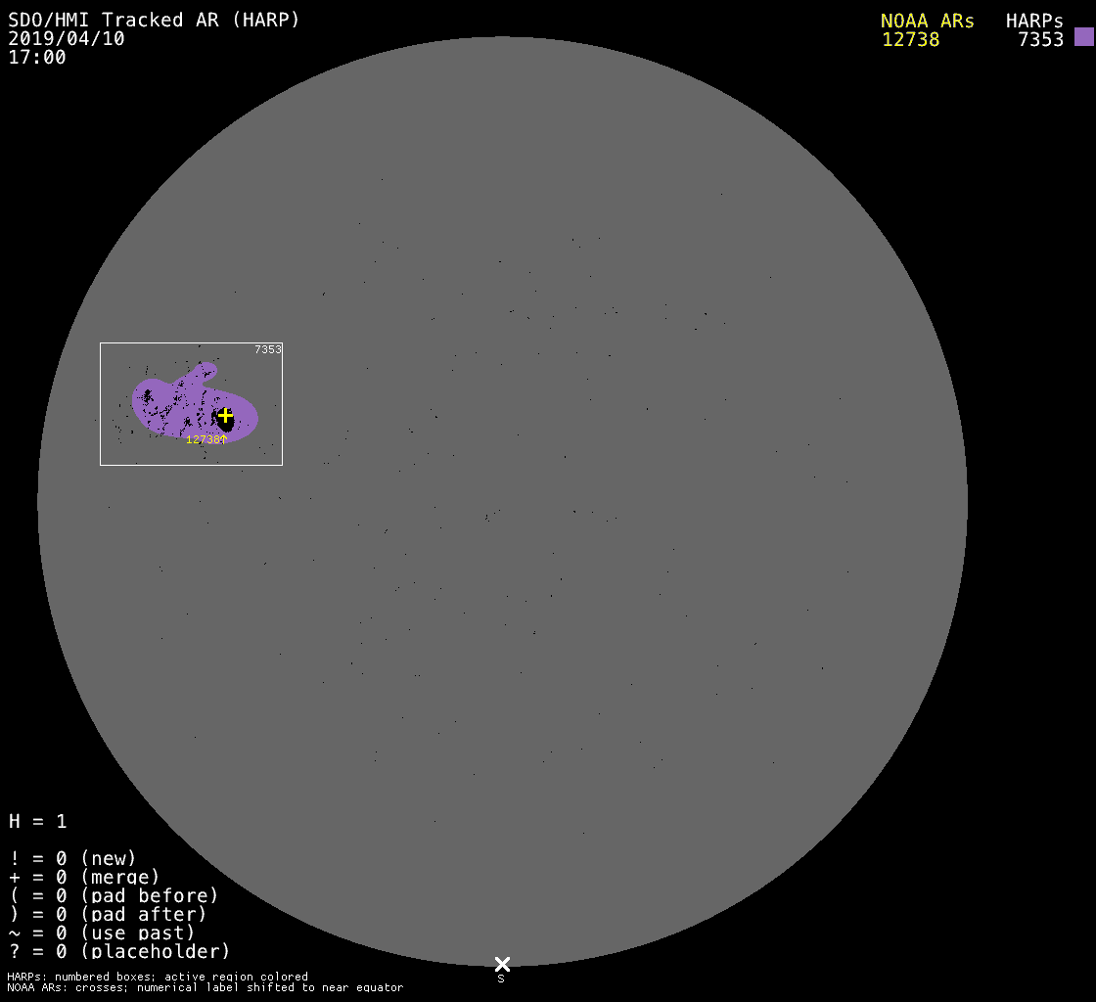Click the HARPs legend header
The height and width of the screenshot is (1002, 1096).
pos(1034,21)
